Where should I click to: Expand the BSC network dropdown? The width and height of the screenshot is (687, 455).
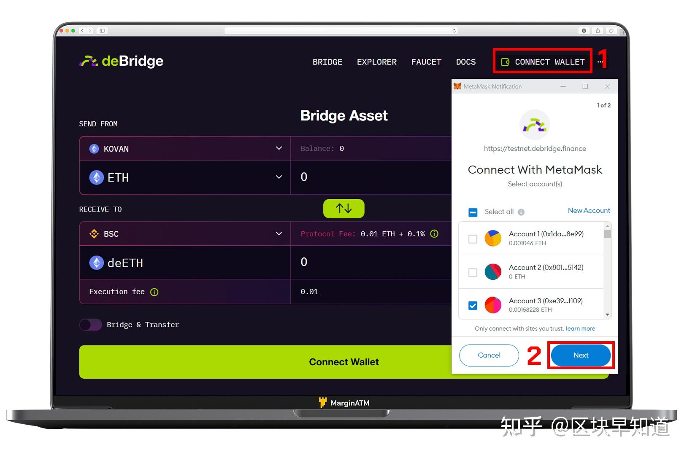(x=185, y=234)
